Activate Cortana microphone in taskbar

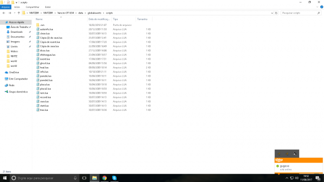click(x=75, y=178)
